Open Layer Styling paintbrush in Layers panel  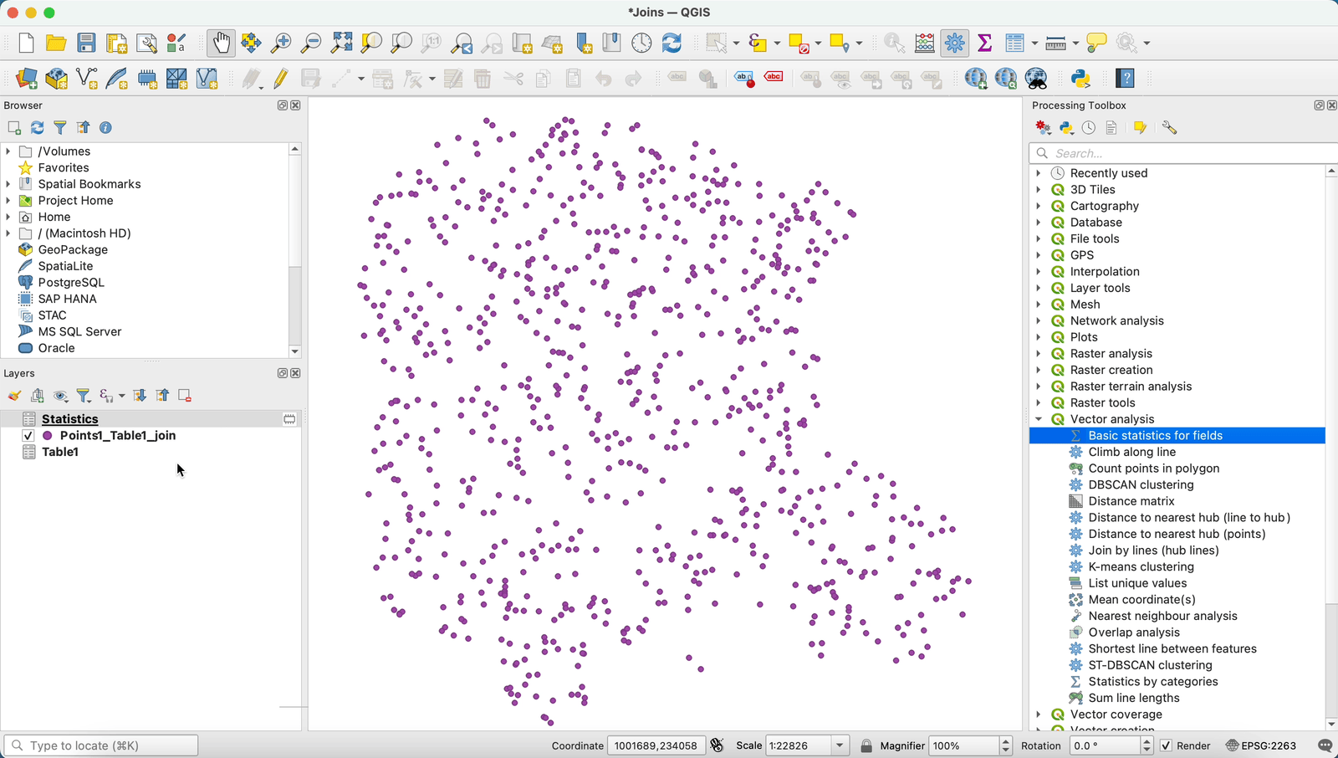pos(14,396)
